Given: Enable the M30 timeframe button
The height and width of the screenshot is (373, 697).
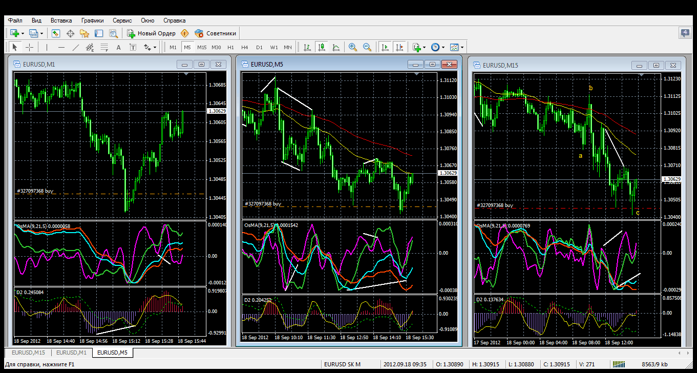Looking at the screenshot, I should [x=216, y=47].
